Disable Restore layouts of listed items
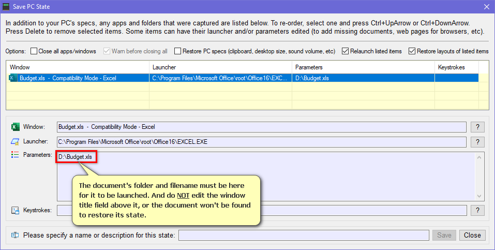Viewport: 495px width, 250px height. 412,51
